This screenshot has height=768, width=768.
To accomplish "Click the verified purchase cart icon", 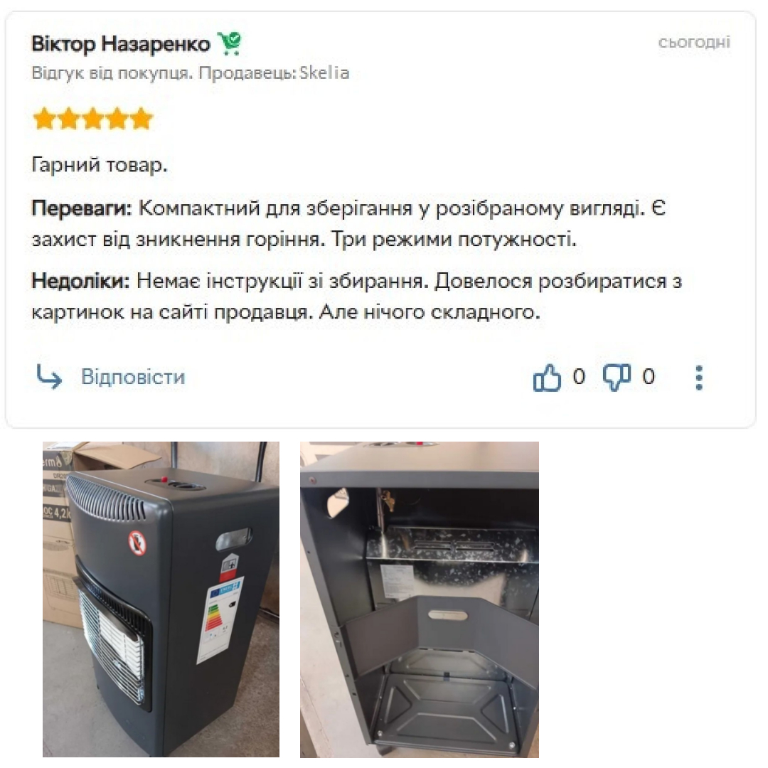I will pos(230,43).
